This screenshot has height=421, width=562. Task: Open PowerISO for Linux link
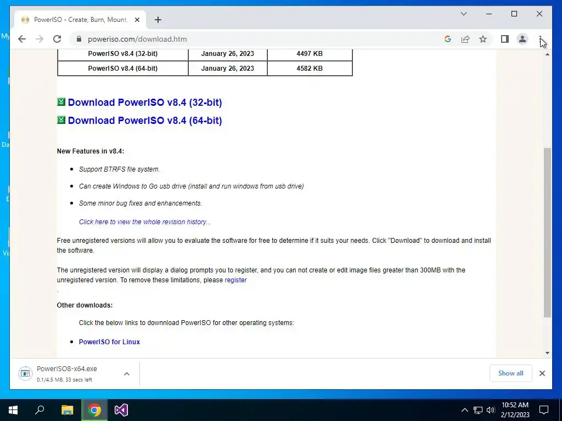(x=109, y=342)
